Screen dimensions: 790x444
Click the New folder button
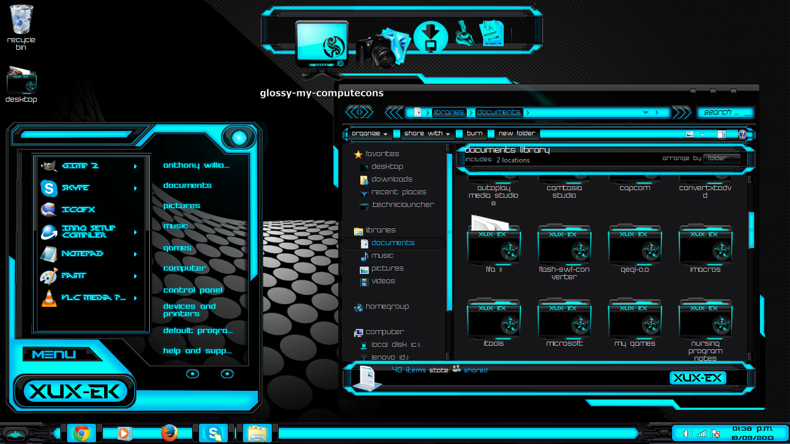pyautogui.click(x=517, y=134)
